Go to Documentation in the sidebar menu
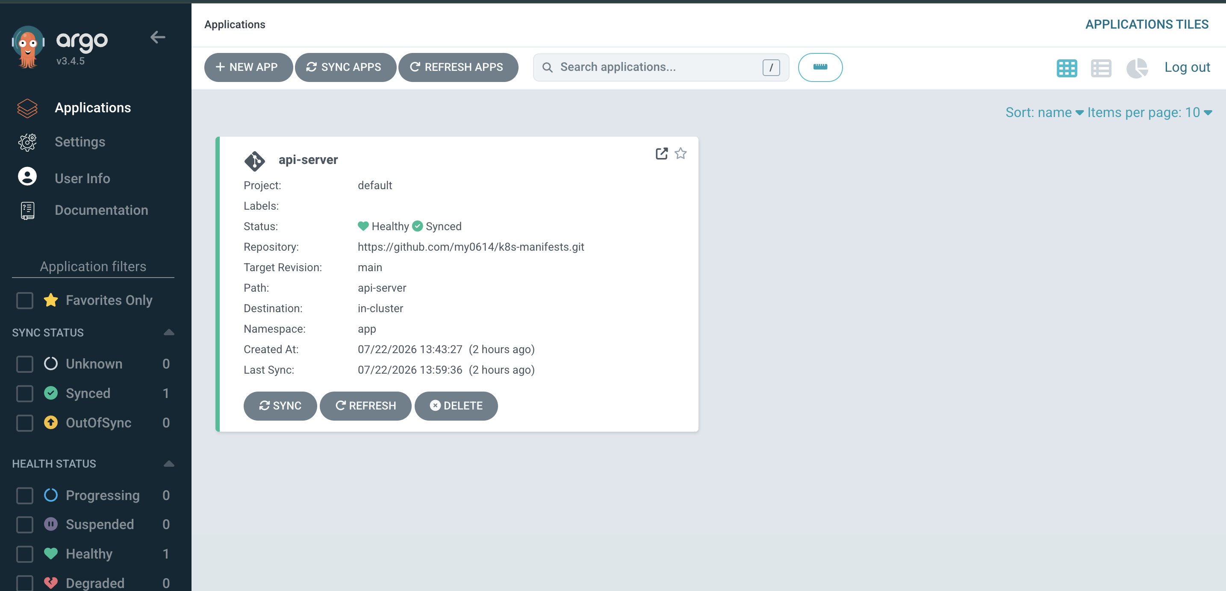Viewport: 1226px width, 591px height. coord(101,210)
